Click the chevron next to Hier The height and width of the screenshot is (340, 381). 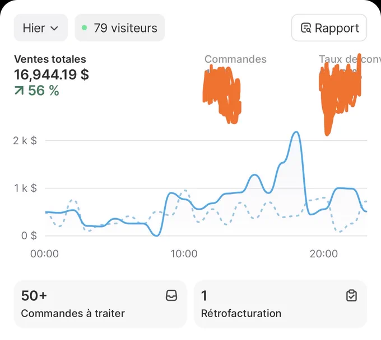pyautogui.click(x=54, y=29)
